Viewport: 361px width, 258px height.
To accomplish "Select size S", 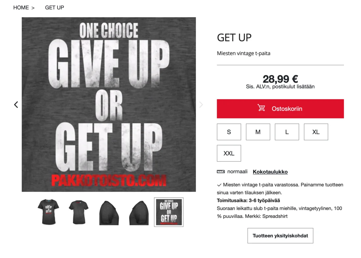I will pos(229,132).
